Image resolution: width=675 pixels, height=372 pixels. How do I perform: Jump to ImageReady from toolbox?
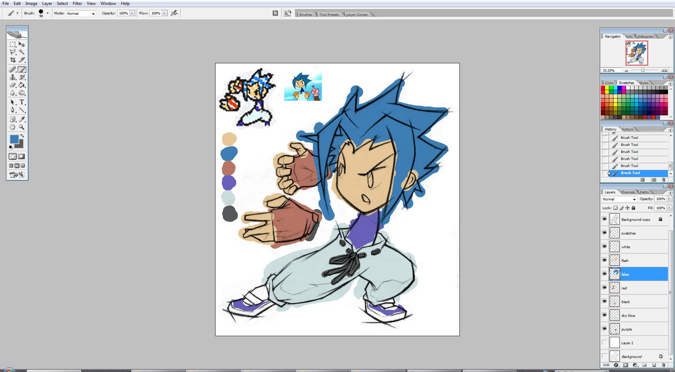click(17, 174)
